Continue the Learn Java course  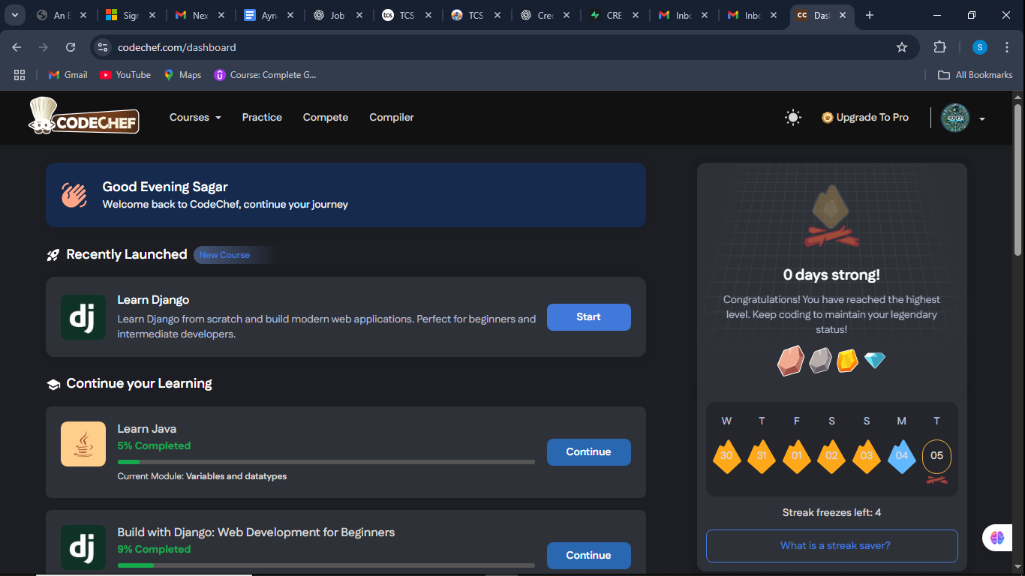[x=589, y=452]
